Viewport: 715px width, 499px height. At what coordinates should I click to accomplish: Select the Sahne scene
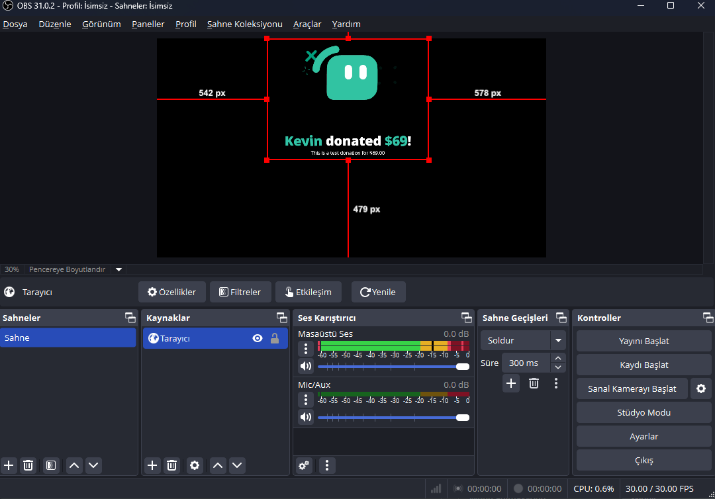click(68, 338)
